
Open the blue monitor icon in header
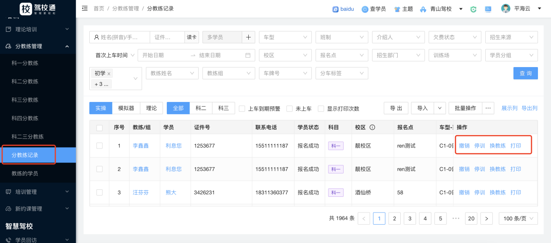(x=488, y=9)
